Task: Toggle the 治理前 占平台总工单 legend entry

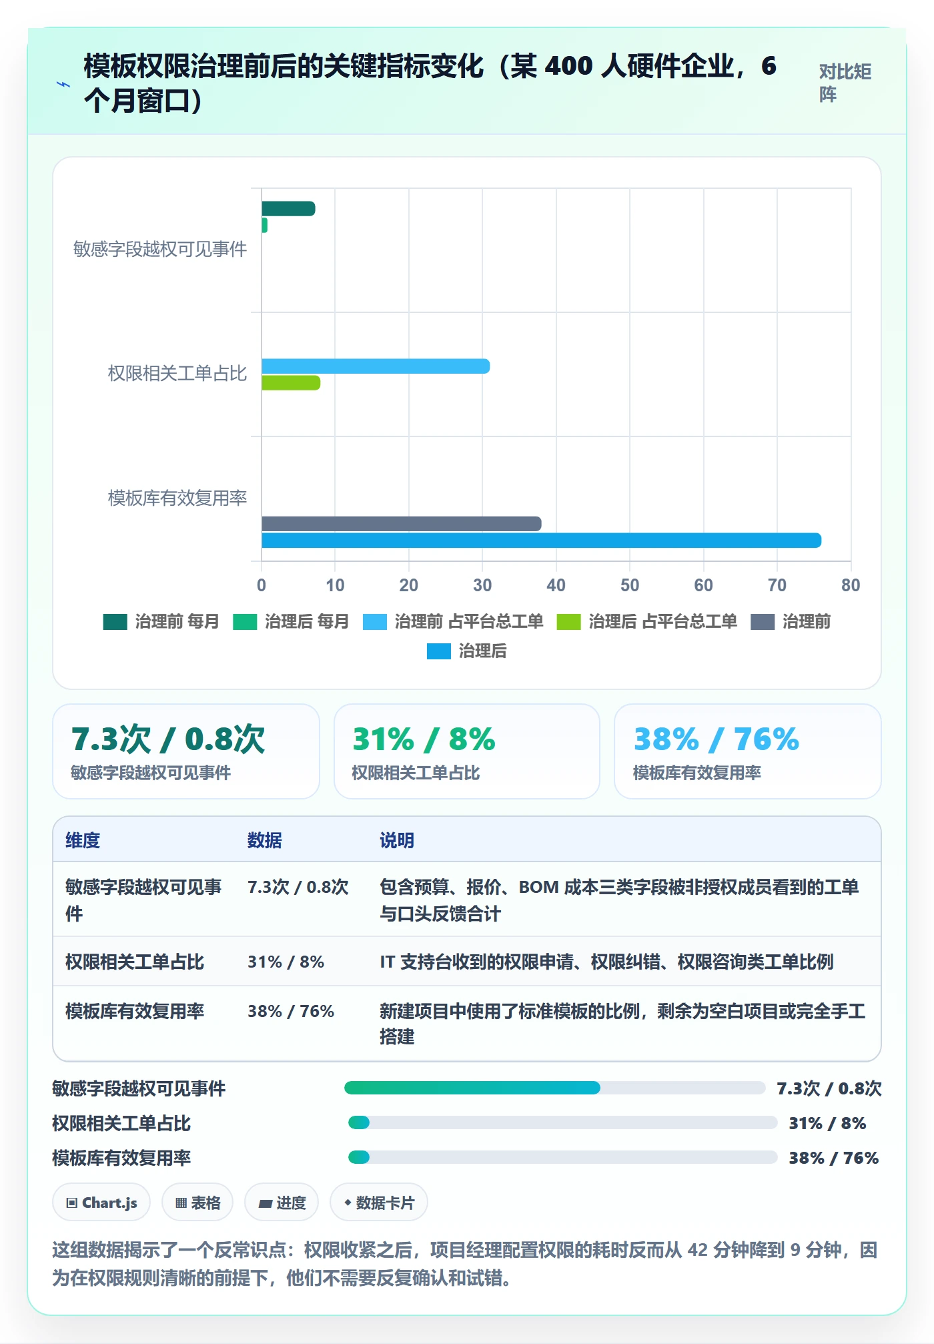Action: (x=453, y=622)
